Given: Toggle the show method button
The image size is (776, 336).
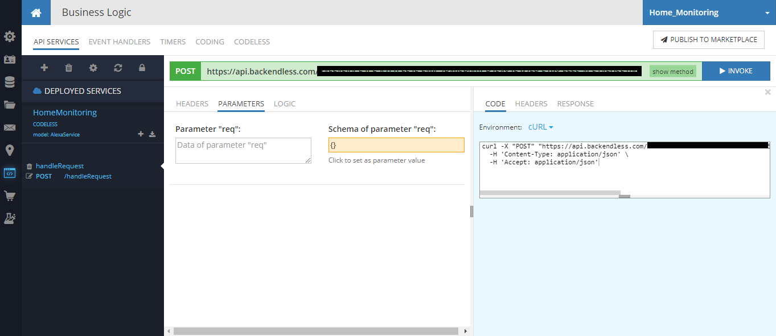Looking at the screenshot, I should pyautogui.click(x=672, y=72).
